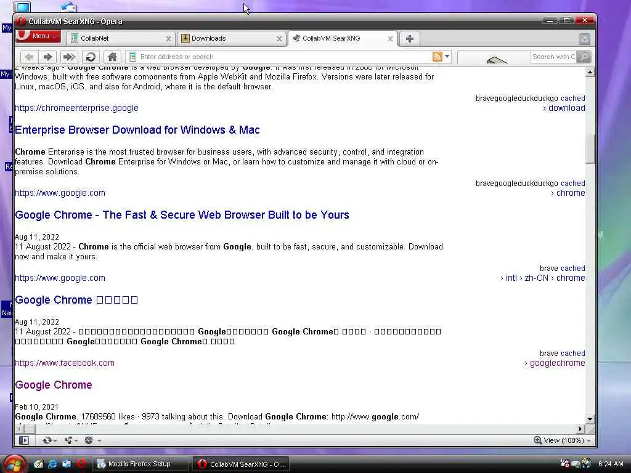Screen dimensions: 631x473
Task: Click the security alert tray icon
Action: pyautogui.click(x=564, y=464)
